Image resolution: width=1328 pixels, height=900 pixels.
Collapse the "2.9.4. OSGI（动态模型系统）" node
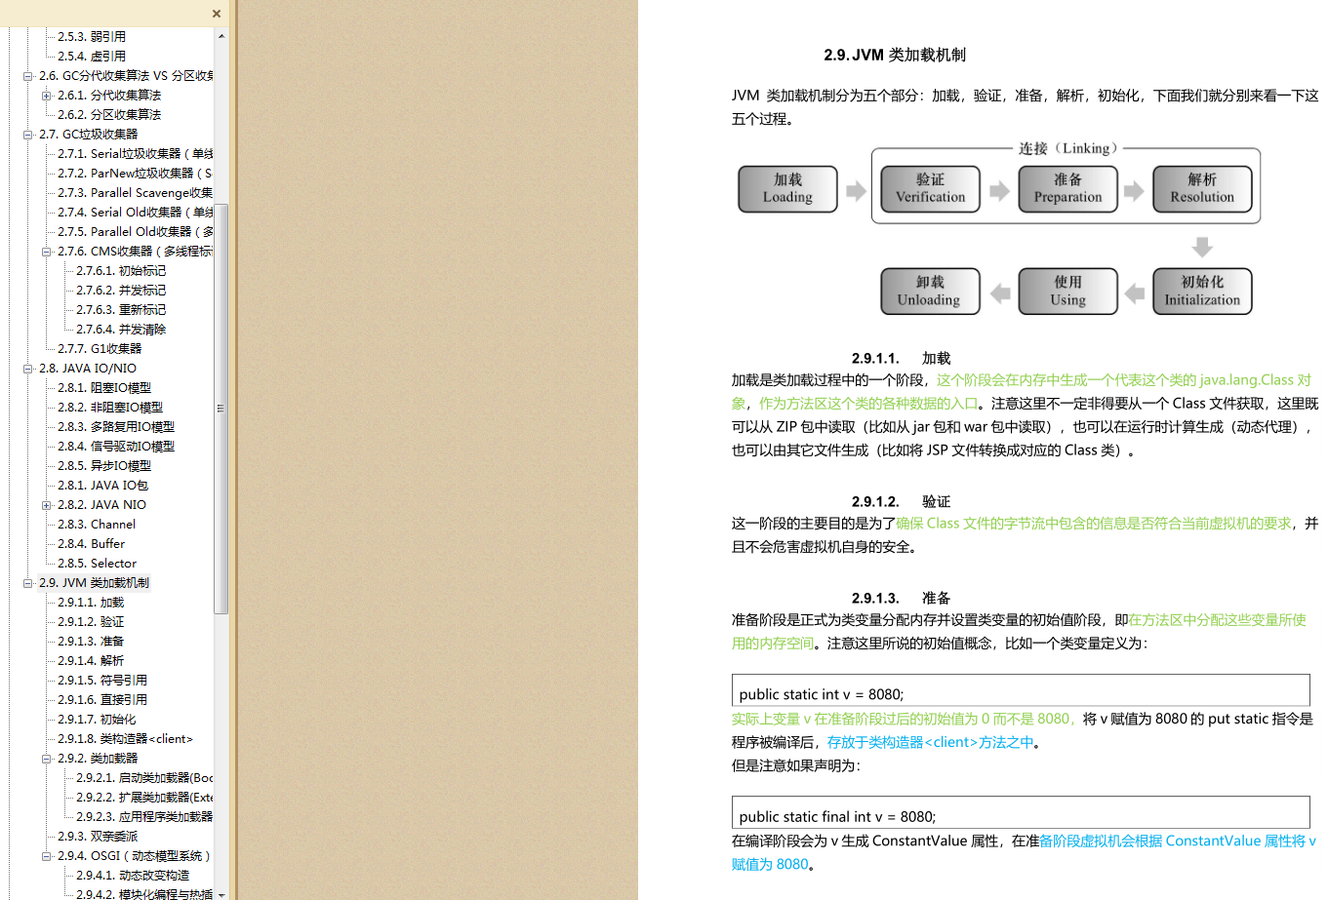click(x=46, y=855)
